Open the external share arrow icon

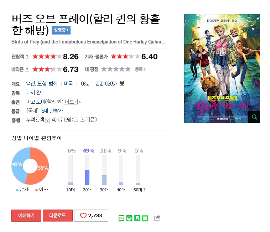point(157,218)
